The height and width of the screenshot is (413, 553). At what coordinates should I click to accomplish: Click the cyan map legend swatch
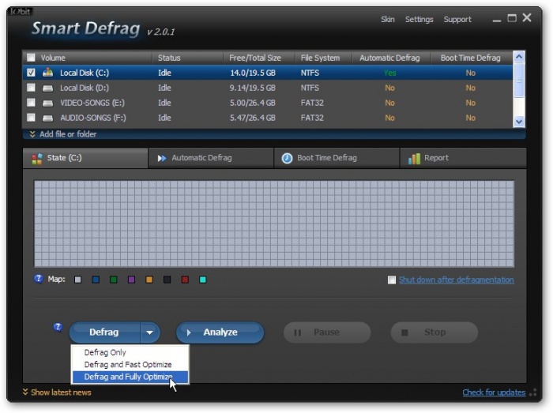[203, 280]
